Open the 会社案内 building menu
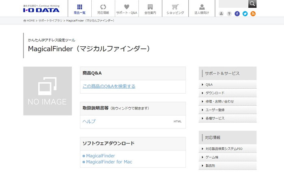Screen dimensions: 284x183 [x=150, y=9]
